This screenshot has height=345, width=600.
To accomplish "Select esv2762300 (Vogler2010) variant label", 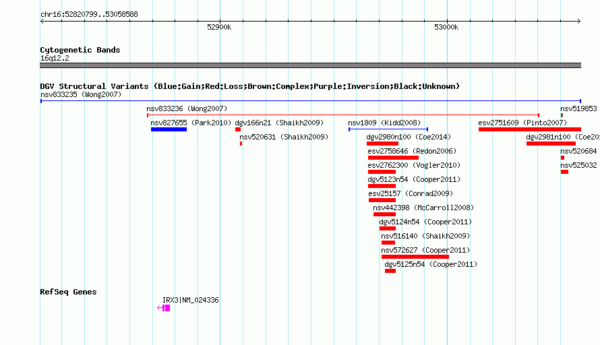I will point(414,165).
